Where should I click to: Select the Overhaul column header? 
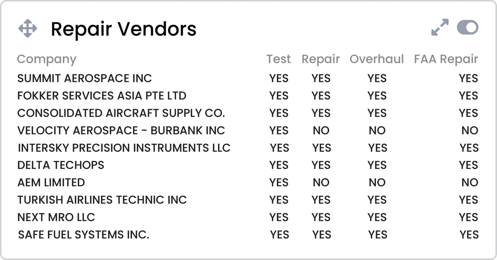377,59
